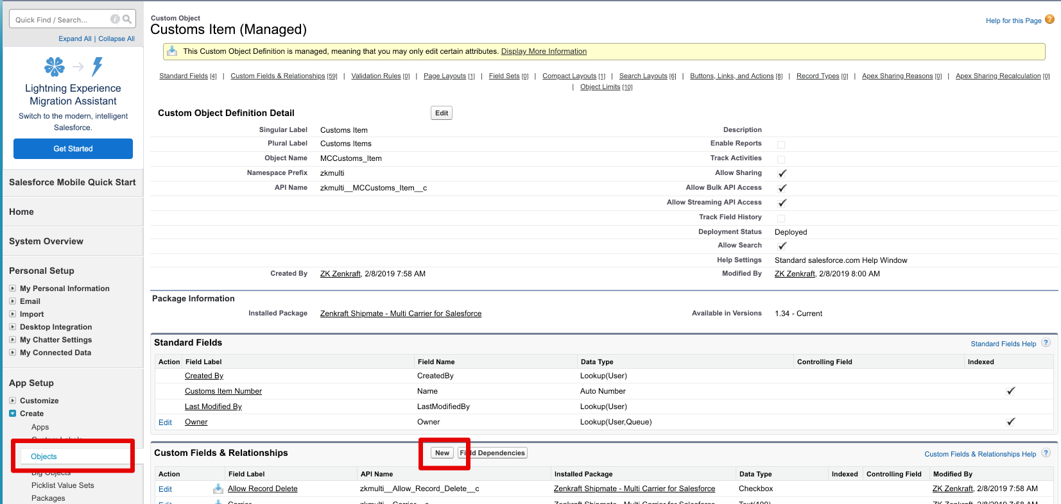The image size is (1061, 504).
Task: Click Edit link for the Owner field
Action: [165, 422]
